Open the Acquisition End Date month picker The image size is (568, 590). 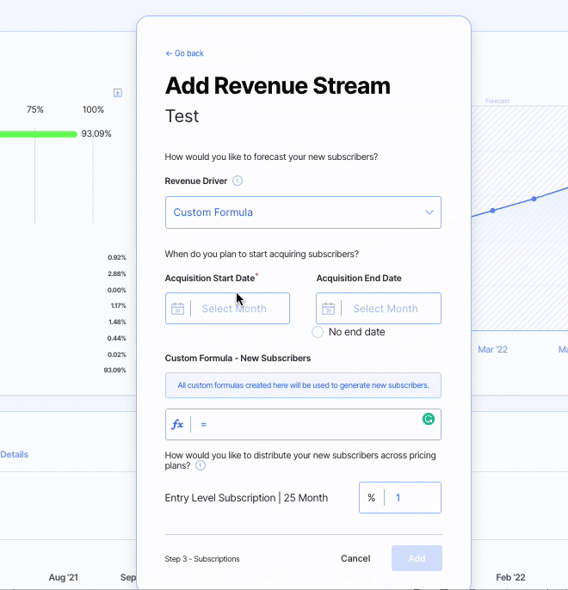point(386,309)
